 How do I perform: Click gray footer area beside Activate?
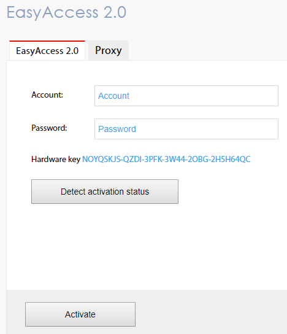[210, 313]
